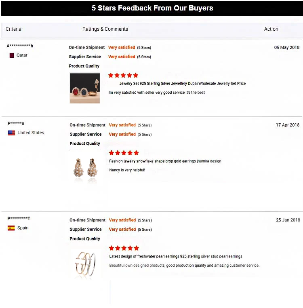Click the United States flag icon

pos(11,133)
